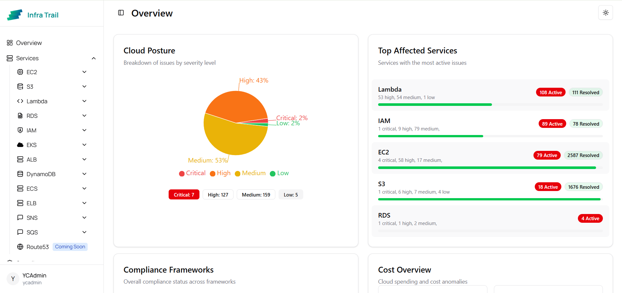Click the S3 database icon

point(20,86)
